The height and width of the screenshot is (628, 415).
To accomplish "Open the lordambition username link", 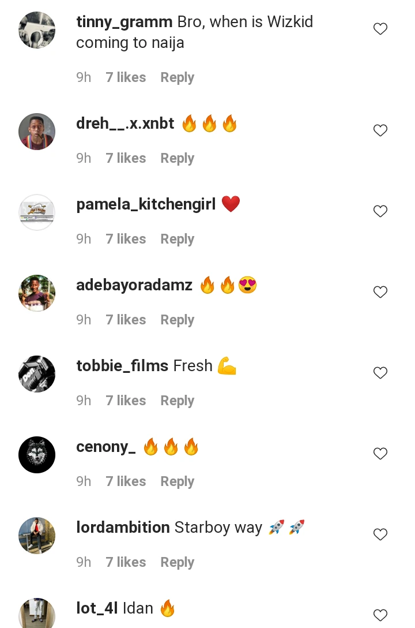I will point(123,528).
